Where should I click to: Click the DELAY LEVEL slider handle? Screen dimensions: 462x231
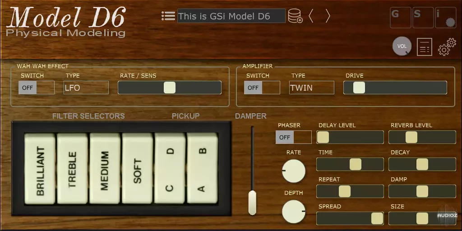click(323, 137)
